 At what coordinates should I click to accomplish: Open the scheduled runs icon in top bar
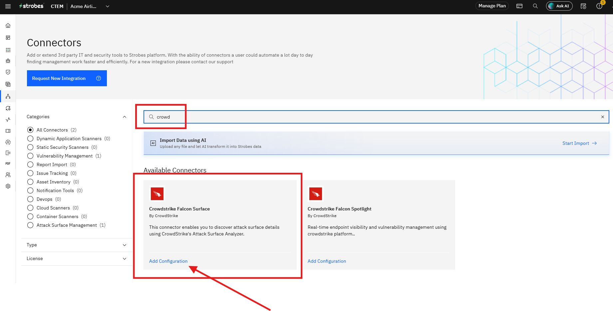pyautogui.click(x=583, y=6)
